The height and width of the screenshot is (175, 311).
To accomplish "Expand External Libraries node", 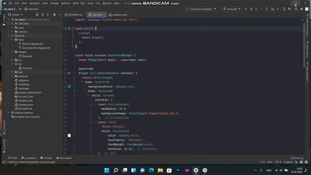I will (x=9, y=113).
